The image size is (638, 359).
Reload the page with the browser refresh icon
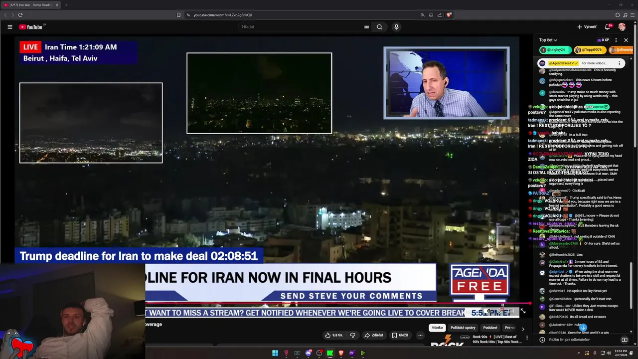pos(20,15)
